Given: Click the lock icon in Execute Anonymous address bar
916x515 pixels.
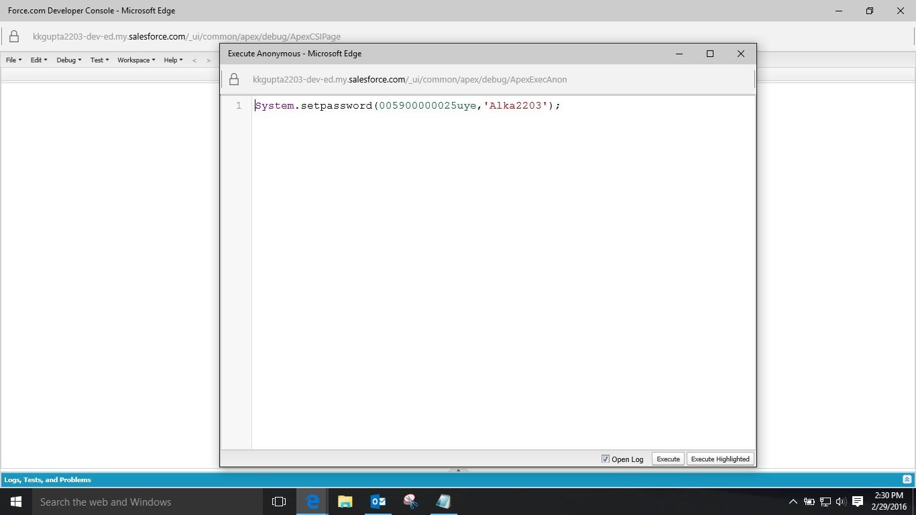Looking at the screenshot, I should tap(234, 80).
